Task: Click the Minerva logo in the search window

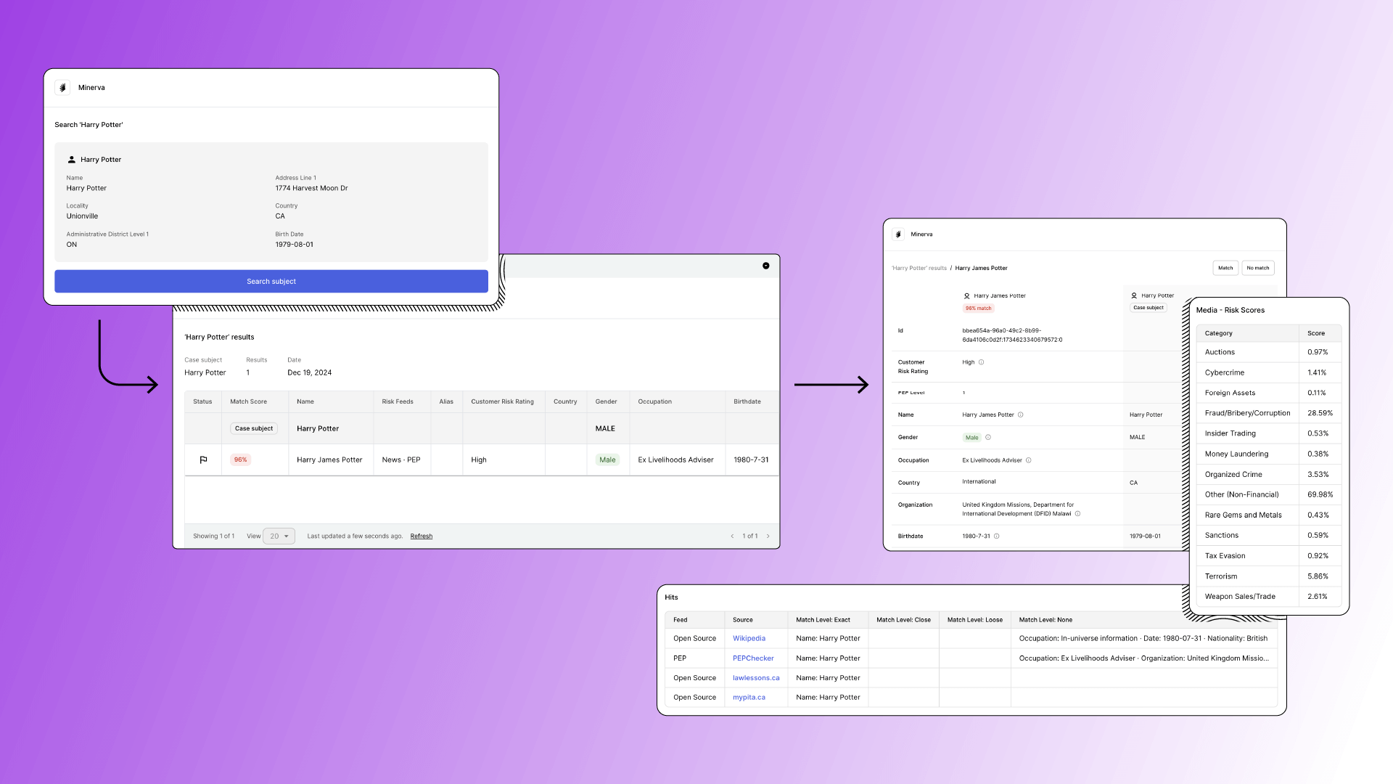Action: tap(62, 87)
